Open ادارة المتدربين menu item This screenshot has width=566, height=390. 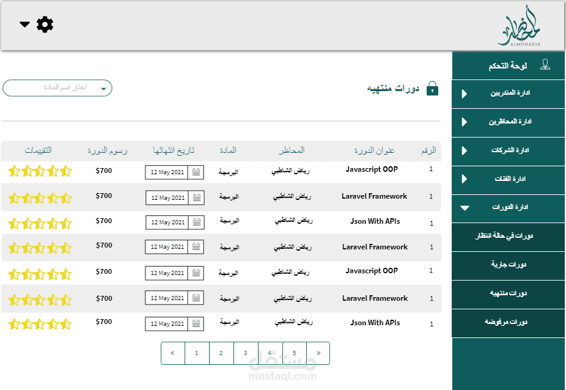coord(509,94)
